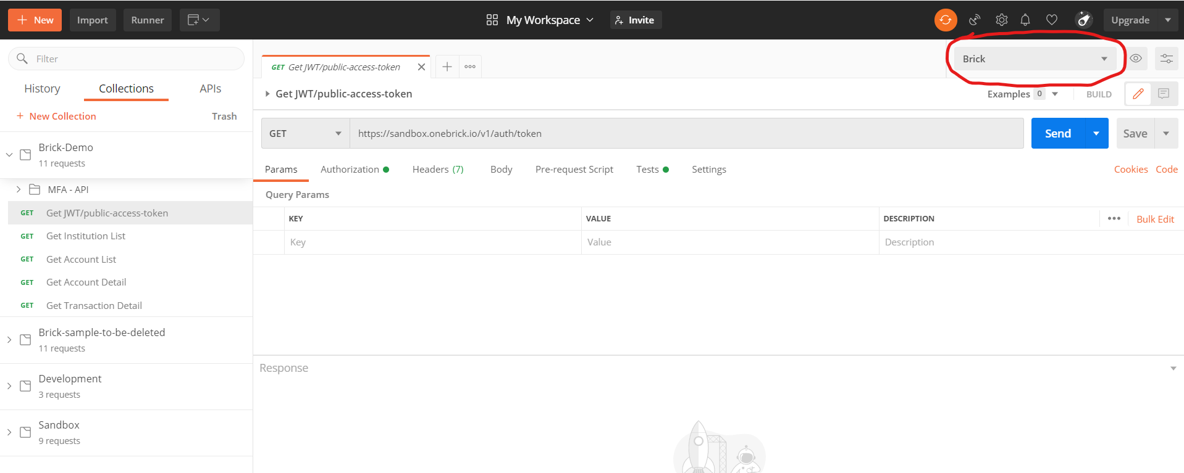
Task: Open the Tests tab
Action: click(652, 169)
